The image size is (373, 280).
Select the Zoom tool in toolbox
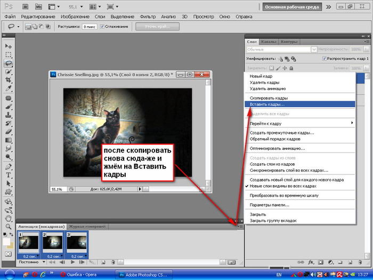point(9,227)
